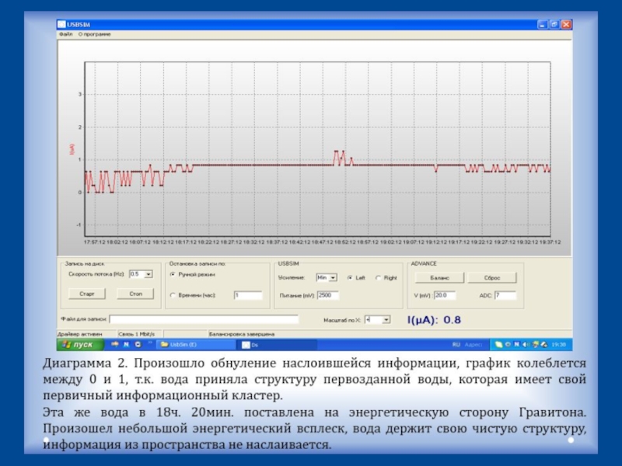Expand the Скорость потока (Hz) dropdown

pos(148,274)
